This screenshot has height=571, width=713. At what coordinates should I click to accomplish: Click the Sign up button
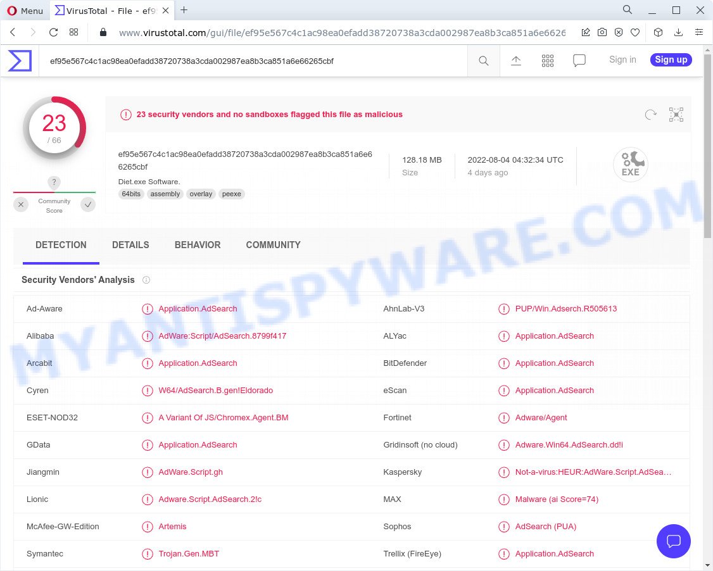[671, 60]
